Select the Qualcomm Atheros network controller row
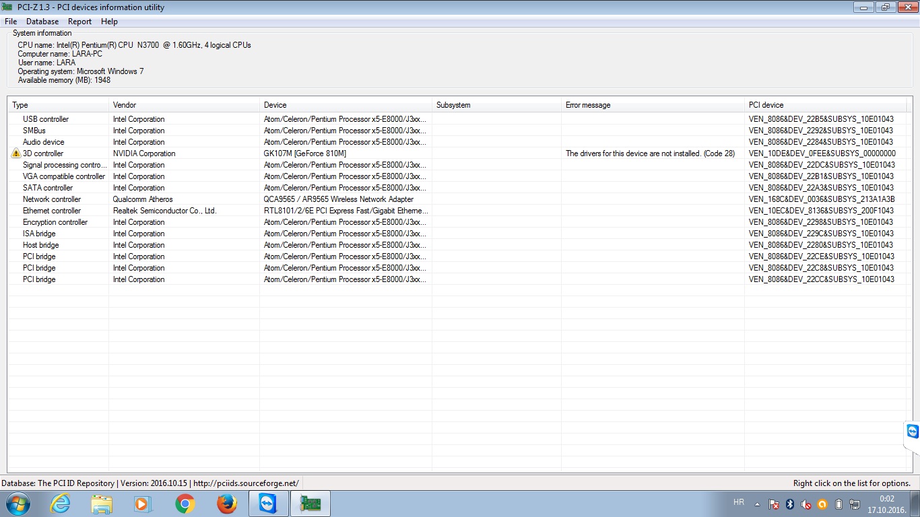The height and width of the screenshot is (517, 920). pyautogui.click(x=338, y=199)
